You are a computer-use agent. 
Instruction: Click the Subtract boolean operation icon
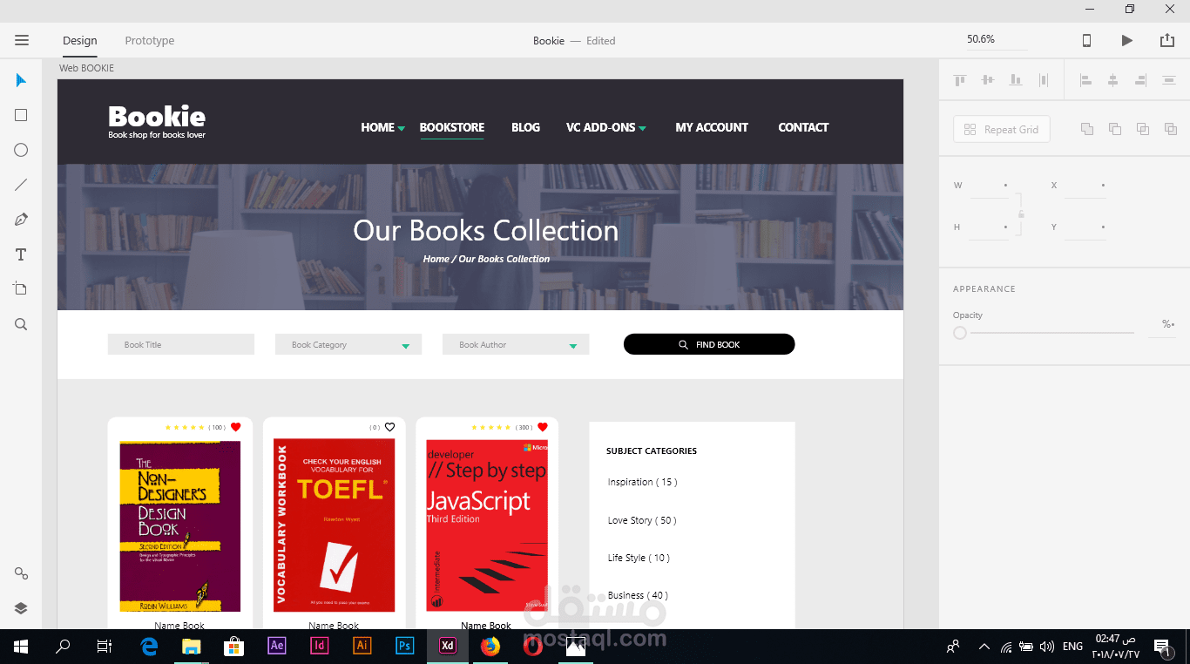click(1115, 129)
